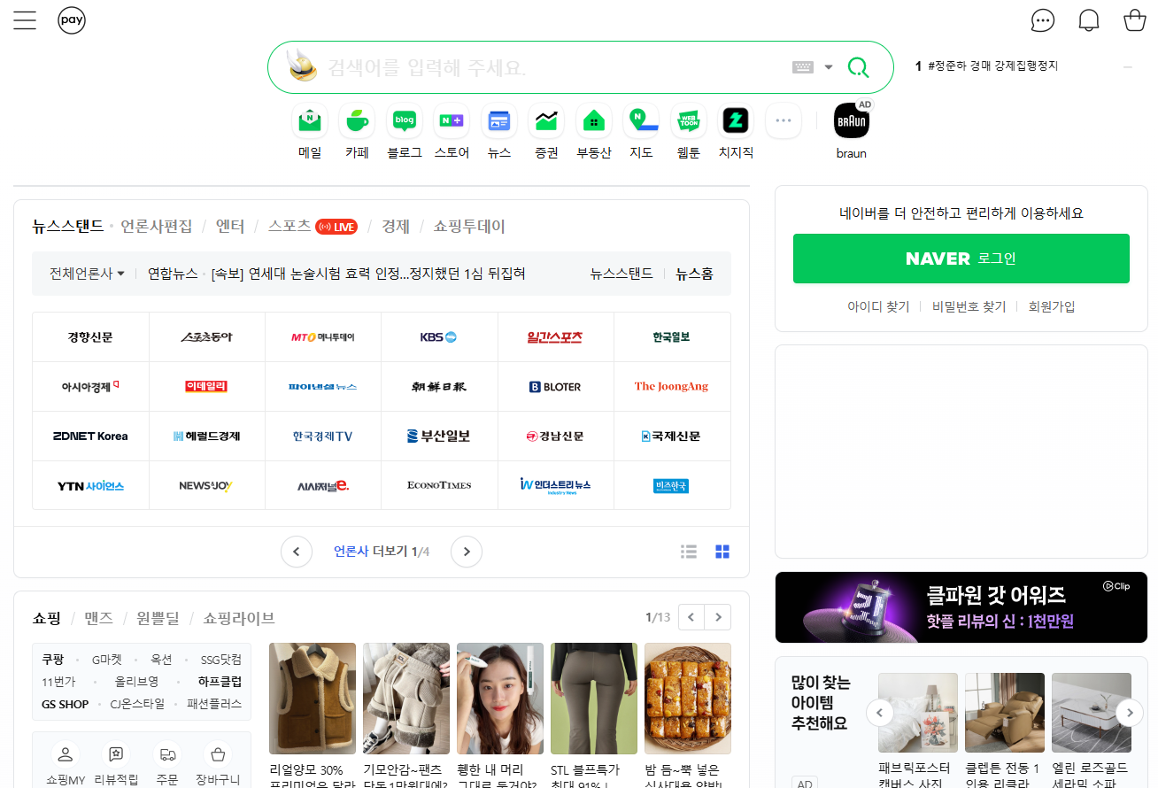
Task: Switch to the 쇼핑투데이 tab
Action: tap(469, 226)
